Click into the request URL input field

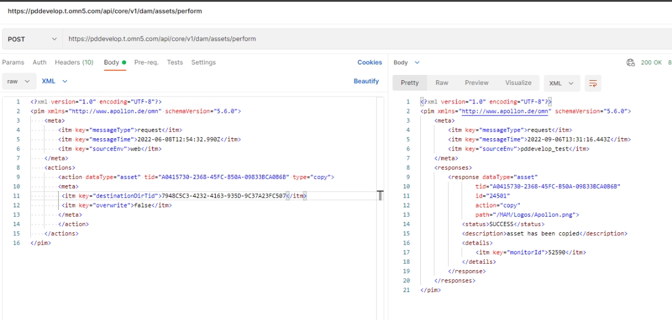pos(233,39)
